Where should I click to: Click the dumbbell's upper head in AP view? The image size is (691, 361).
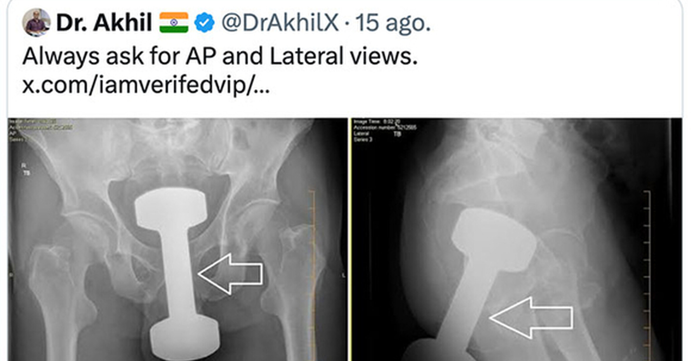click(171, 208)
